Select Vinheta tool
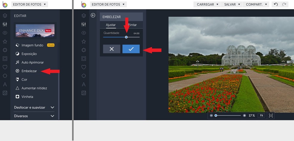Screen dimensions: 294x141 tap(24, 97)
